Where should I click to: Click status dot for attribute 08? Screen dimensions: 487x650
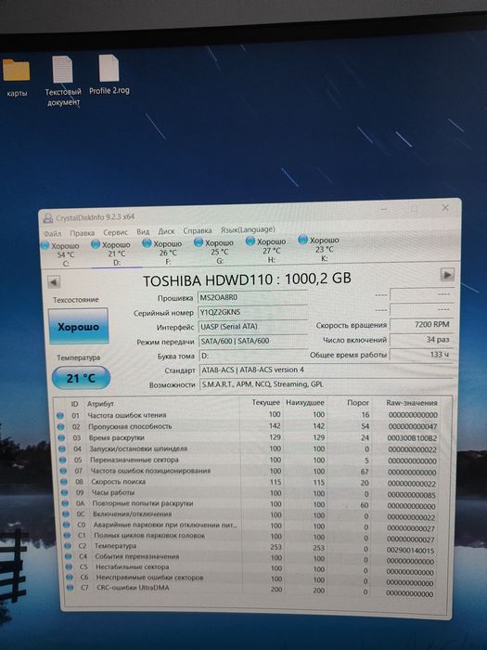[64, 482]
